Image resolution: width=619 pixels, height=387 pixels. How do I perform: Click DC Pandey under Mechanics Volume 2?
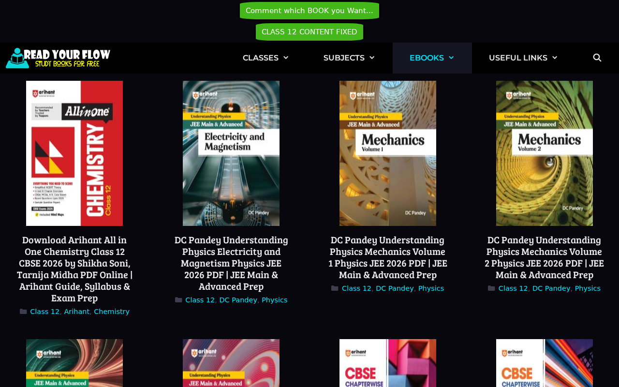pos(552,288)
